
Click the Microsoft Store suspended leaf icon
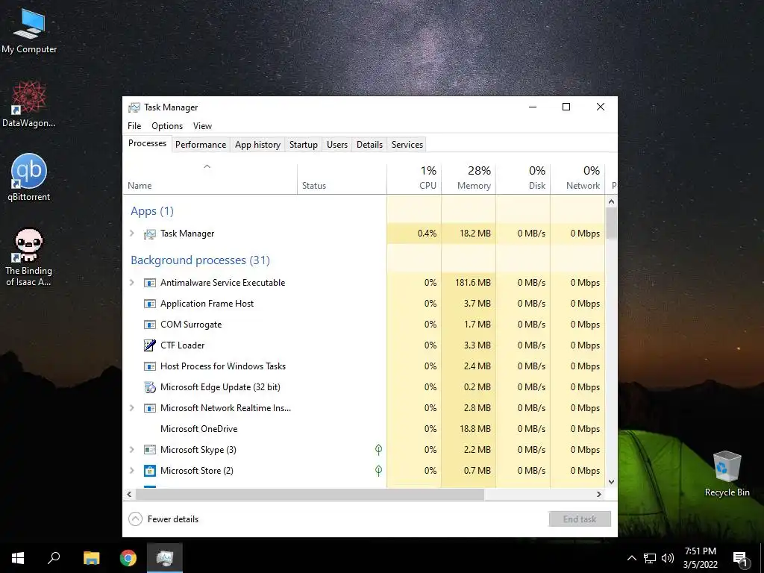[x=378, y=470]
